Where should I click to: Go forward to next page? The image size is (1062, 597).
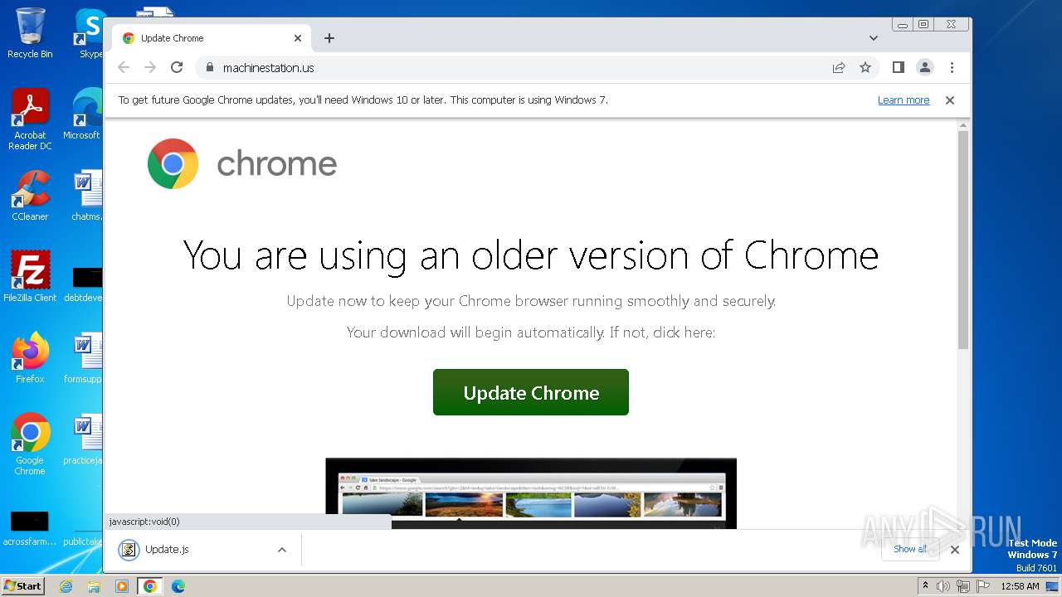pyautogui.click(x=150, y=68)
